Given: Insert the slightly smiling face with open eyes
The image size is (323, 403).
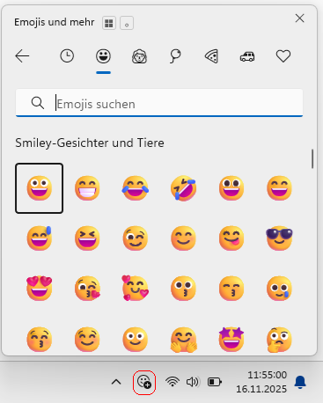Looking at the screenshot, I should point(136,340).
